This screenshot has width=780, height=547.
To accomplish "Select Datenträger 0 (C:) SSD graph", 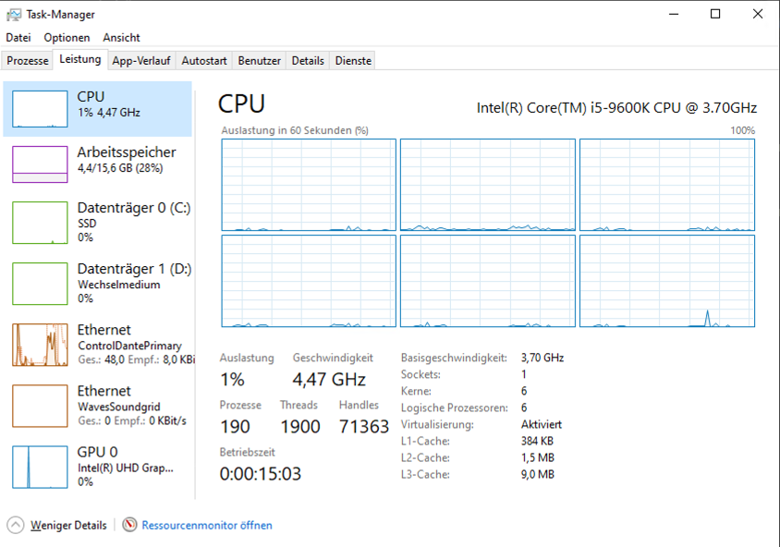I will (40, 223).
